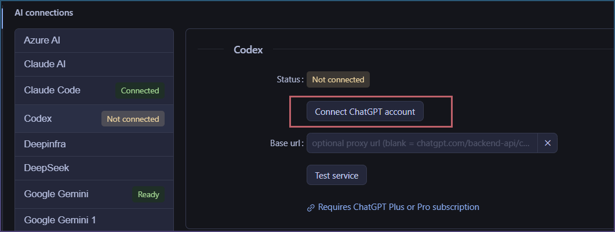615x232 pixels.
Task: Open the Google Gemini connection entry
Action: click(x=94, y=194)
